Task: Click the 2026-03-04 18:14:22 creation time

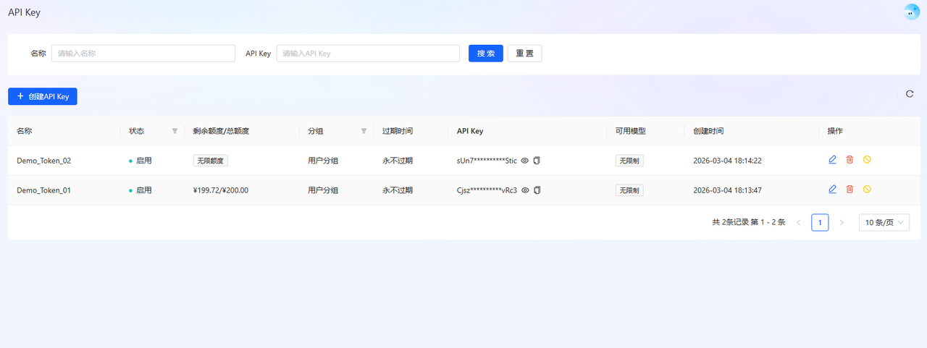Action: 727,161
